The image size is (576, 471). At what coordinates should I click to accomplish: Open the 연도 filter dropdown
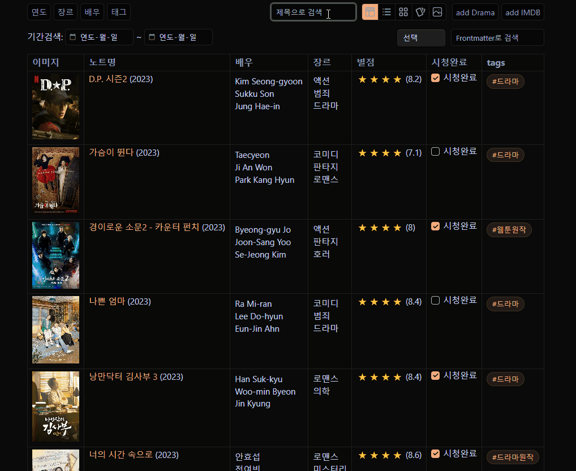point(39,12)
